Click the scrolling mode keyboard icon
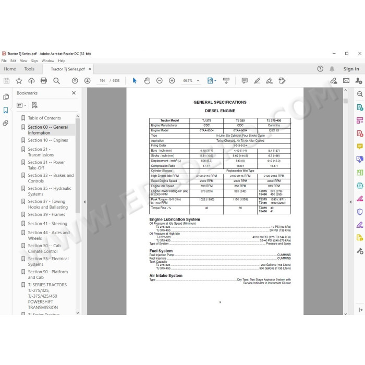The height and width of the screenshot is (365, 365). (226, 81)
